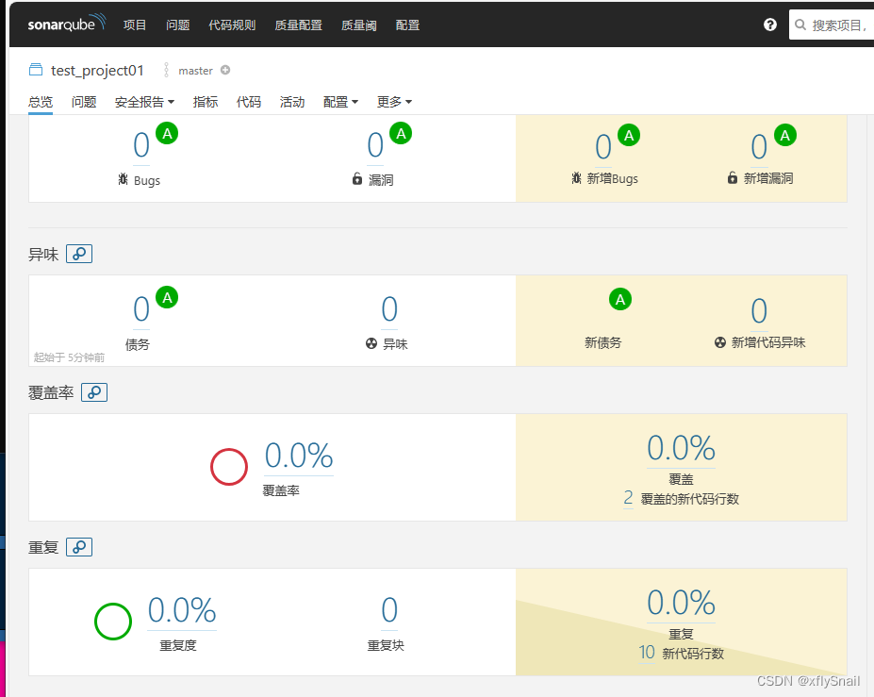Image resolution: width=874 pixels, height=697 pixels.
Task: Click the 2 覆盖的新代码行数 value
Action: (x=628, y=497)
